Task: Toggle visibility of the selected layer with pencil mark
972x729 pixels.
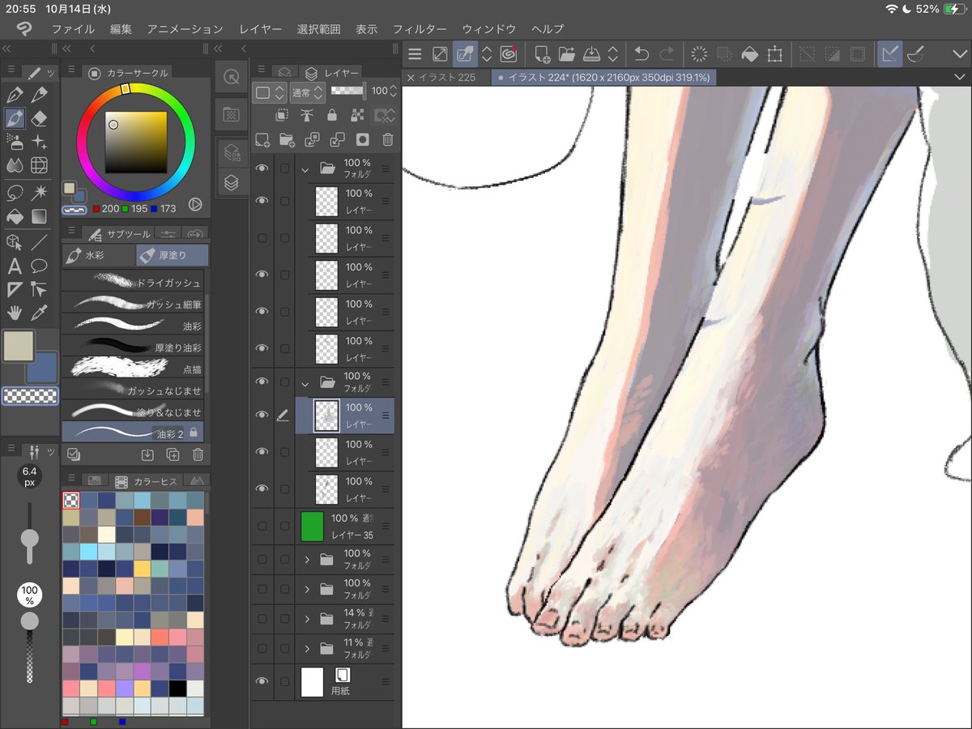Action: coord(262,415)
